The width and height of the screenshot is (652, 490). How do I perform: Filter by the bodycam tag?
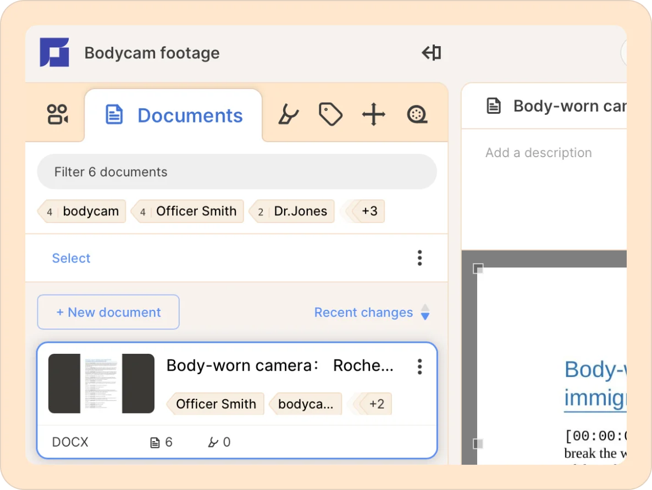(x=82, y=211)
